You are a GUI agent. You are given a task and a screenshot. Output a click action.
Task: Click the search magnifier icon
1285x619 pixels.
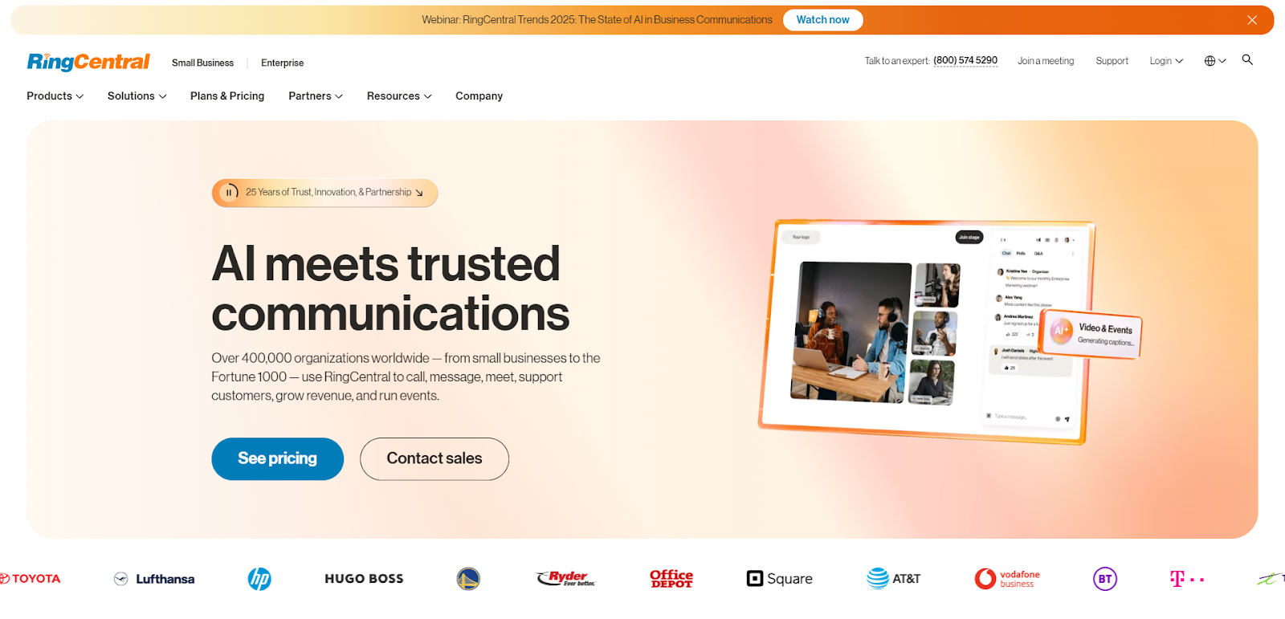[x=1247, y=60]
